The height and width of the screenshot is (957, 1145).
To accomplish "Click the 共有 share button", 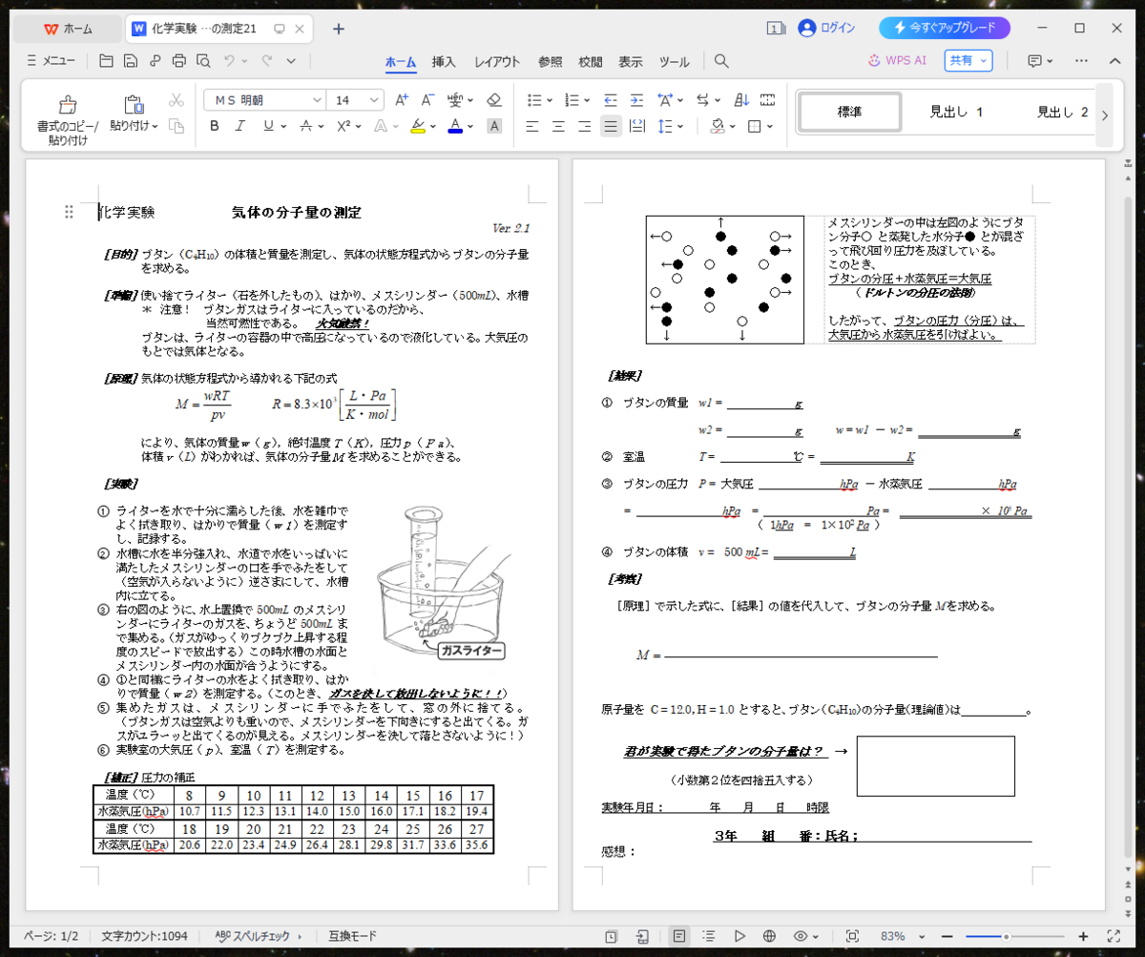I will [x=968, y=60].
